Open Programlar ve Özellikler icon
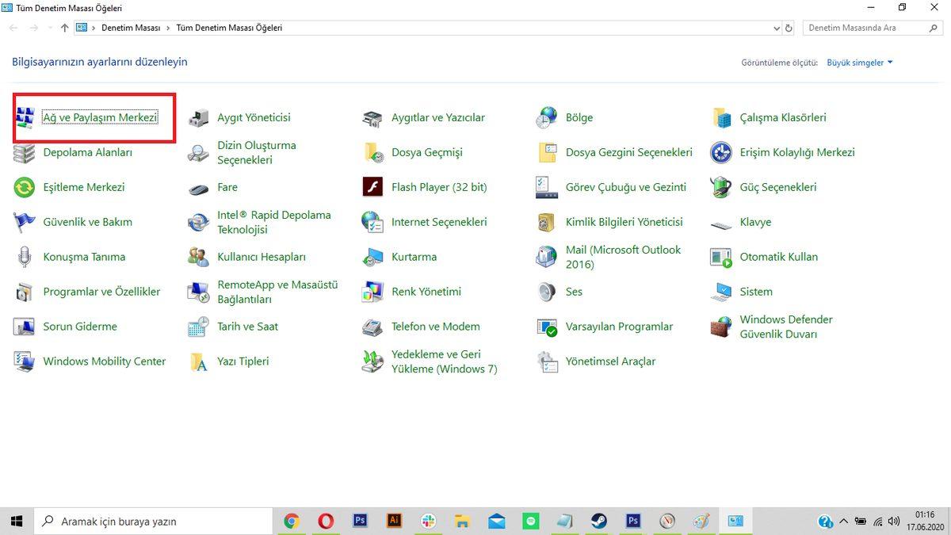Viewport: 951px width, 535px height. pos(25,292)
